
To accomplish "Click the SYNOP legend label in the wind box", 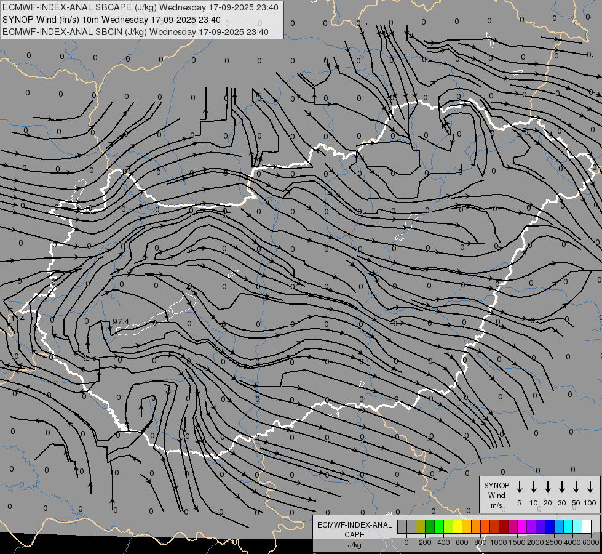I will 496,485.
